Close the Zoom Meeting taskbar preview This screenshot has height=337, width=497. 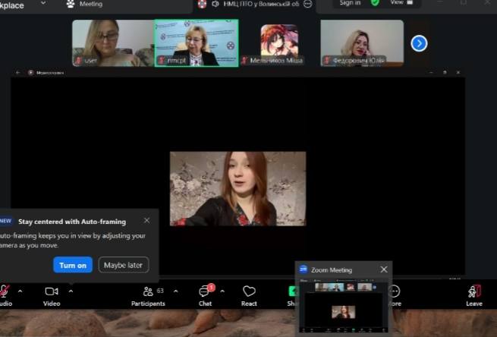(383, 269)
